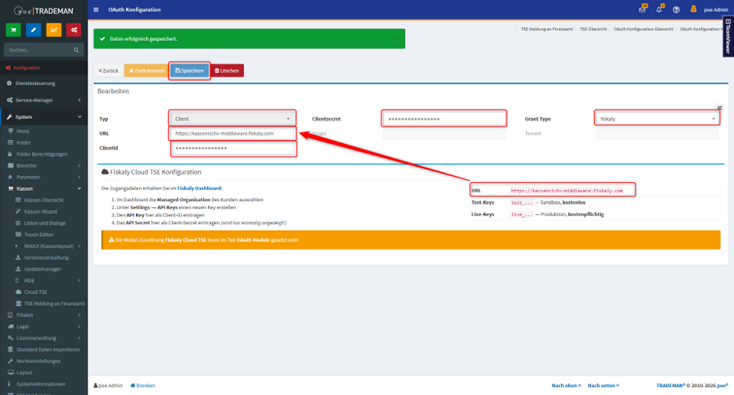
Task: Go back with the Zurück button
Action: 109,70
